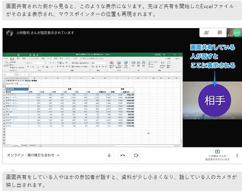Open the participants list icon
The width and height of the screenshot is (242, 193).
206,32
